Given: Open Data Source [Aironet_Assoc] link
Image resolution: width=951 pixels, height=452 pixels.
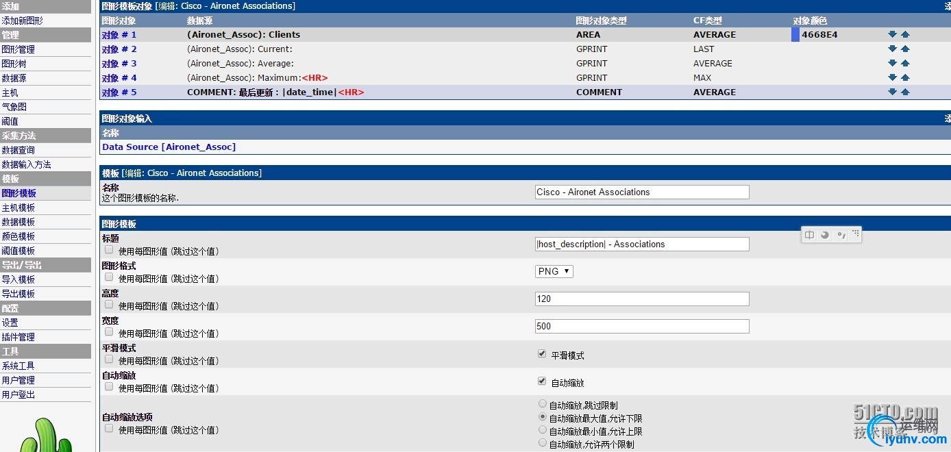Looking at the screenshot, I should (169, 147).
